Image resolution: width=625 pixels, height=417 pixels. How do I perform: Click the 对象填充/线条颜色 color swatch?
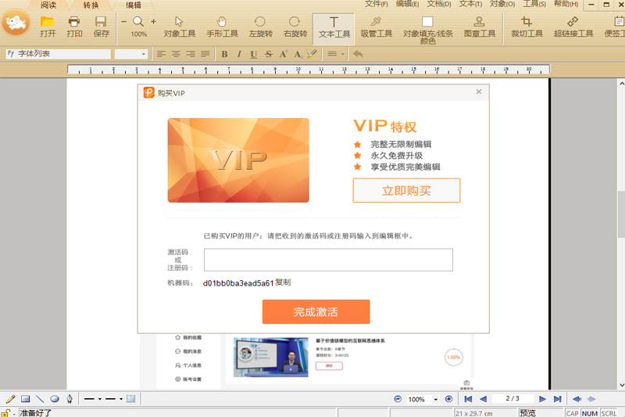point(427,23)
